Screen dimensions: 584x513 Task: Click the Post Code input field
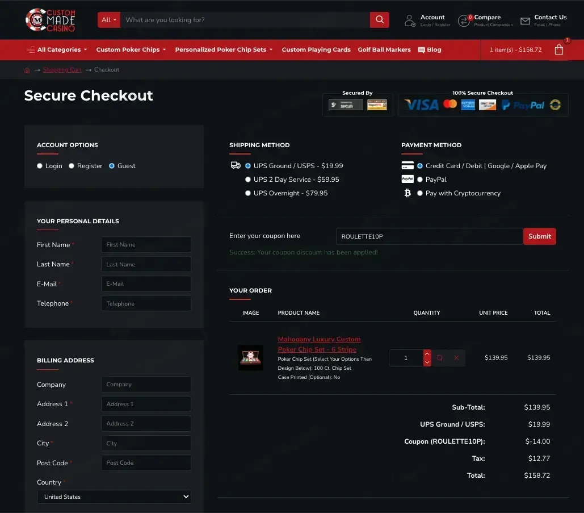coord(146,462)
